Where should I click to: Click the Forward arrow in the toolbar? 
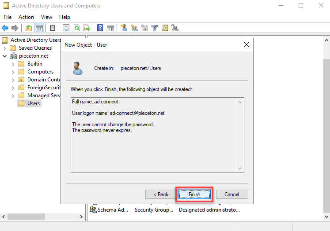[15, 28]
